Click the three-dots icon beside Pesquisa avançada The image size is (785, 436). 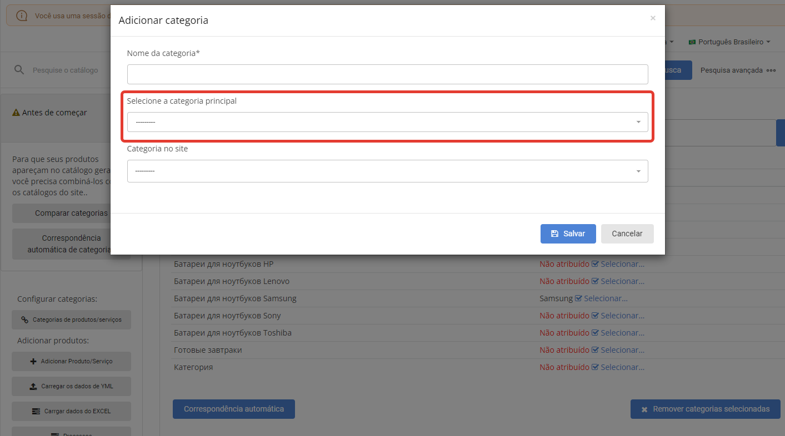771,70
